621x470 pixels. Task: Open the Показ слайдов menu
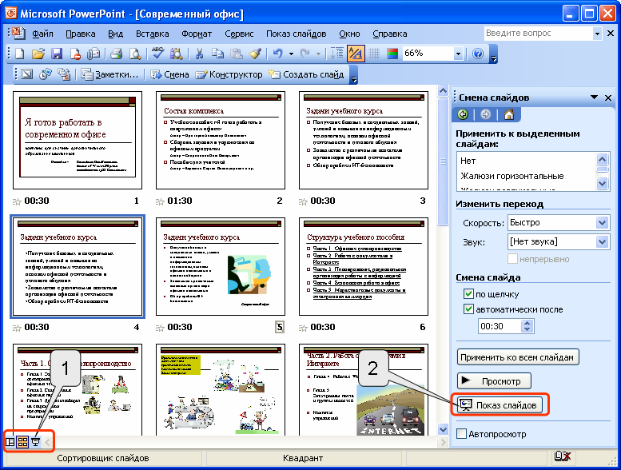(x=297, y=34)
